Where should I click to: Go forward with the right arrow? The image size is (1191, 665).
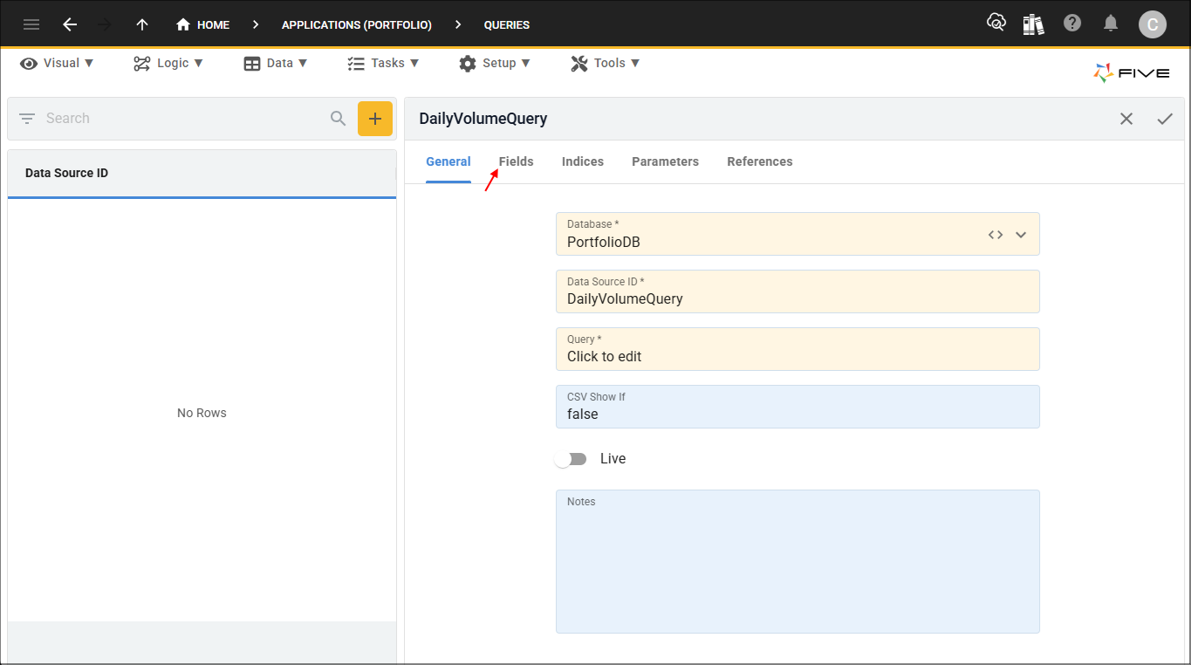(106, 24)
